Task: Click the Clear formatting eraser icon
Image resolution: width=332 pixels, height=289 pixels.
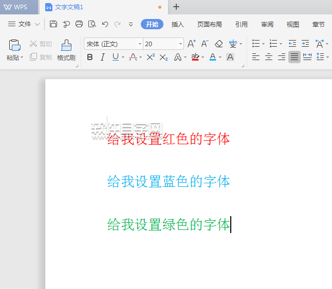Action: 218,44
